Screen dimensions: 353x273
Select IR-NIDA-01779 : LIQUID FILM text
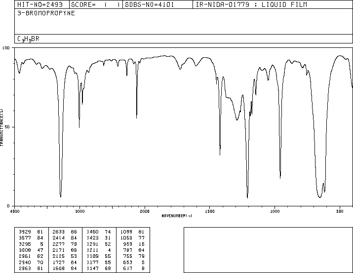pos(251,4)
